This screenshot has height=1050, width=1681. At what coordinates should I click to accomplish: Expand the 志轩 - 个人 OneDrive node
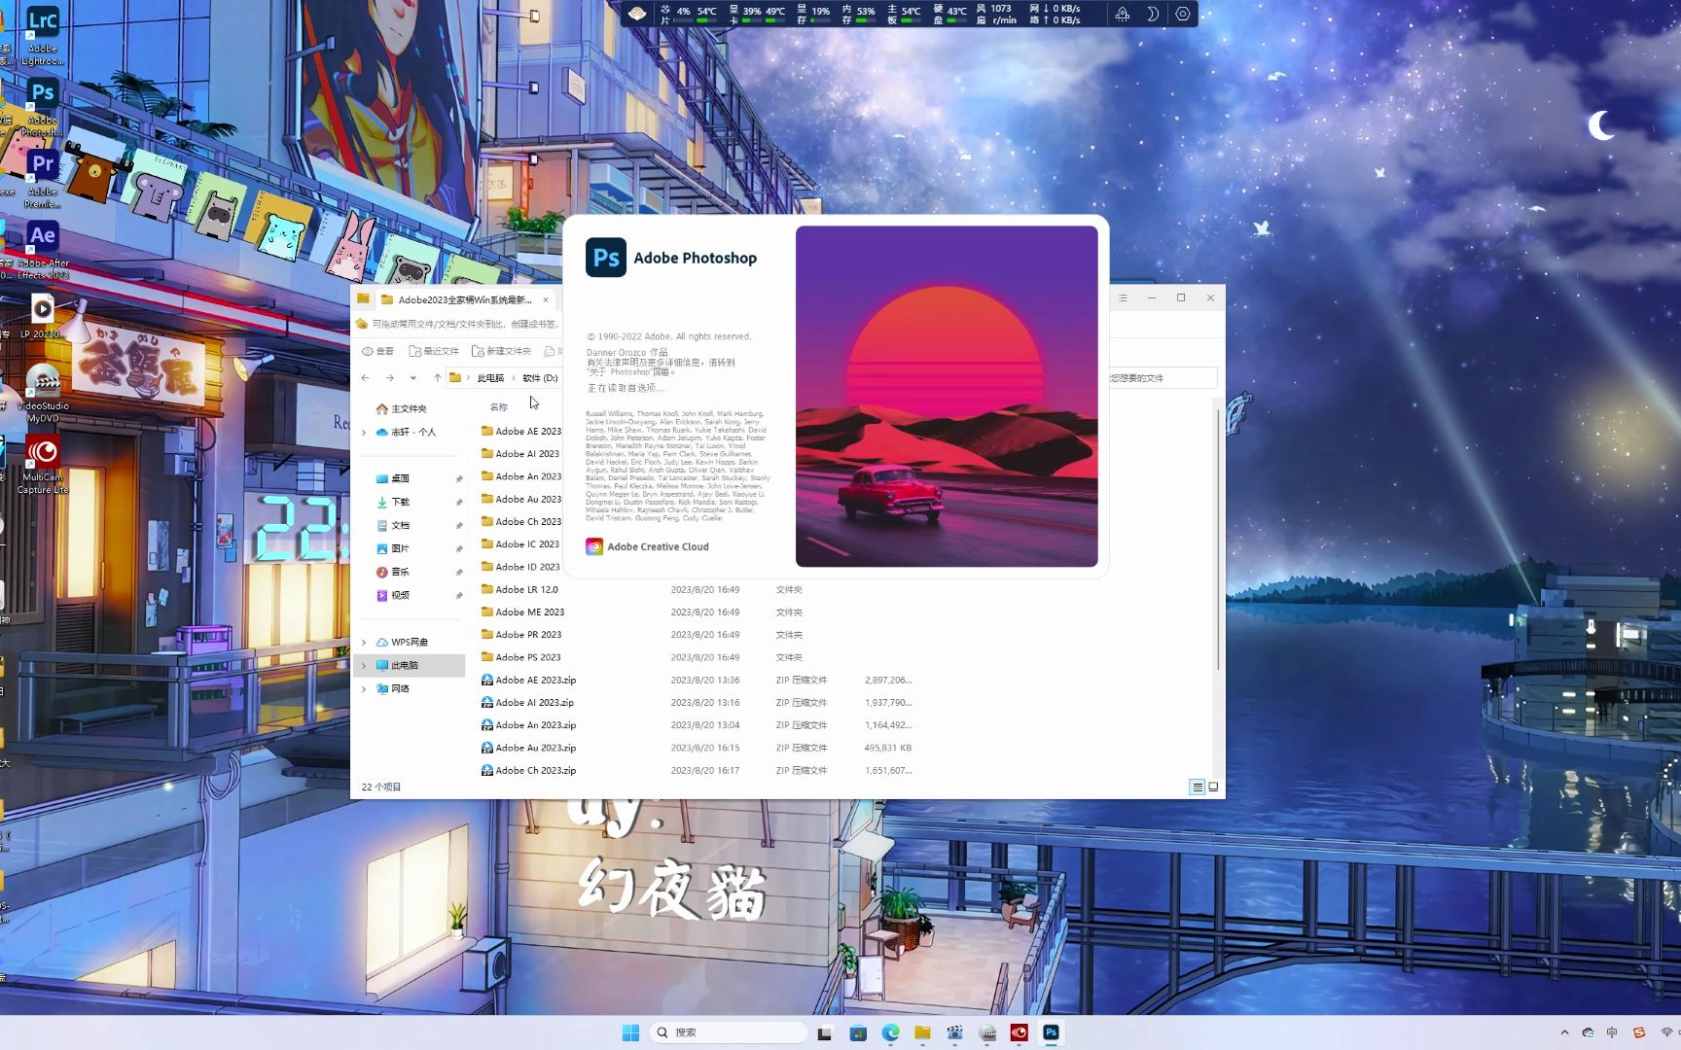click(364, 433)
